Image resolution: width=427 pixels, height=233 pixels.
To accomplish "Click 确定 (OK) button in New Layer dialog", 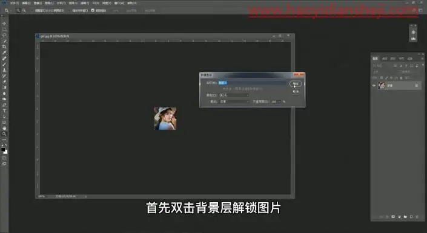I will point(296,84).
